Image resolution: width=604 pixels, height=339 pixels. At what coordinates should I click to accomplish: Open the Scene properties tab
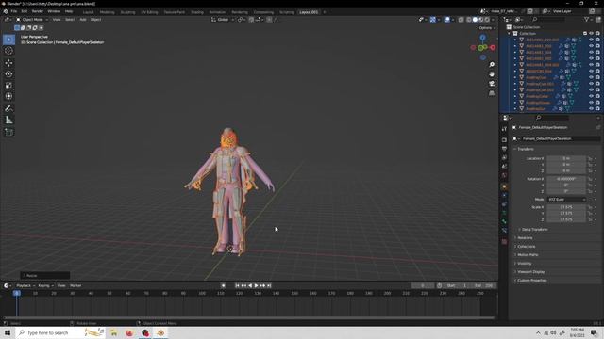(x=504, y=167)
